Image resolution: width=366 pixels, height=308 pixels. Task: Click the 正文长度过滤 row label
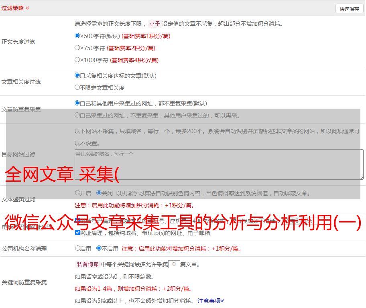pos(18,42)
